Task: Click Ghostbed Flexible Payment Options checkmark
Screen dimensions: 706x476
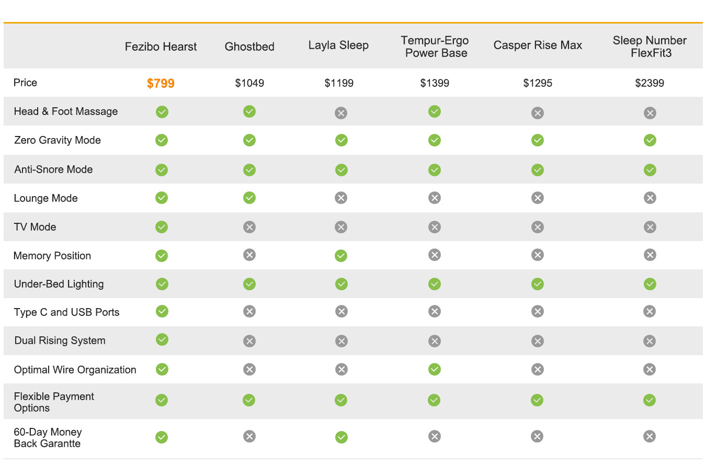Action: (x=249, y=400)
